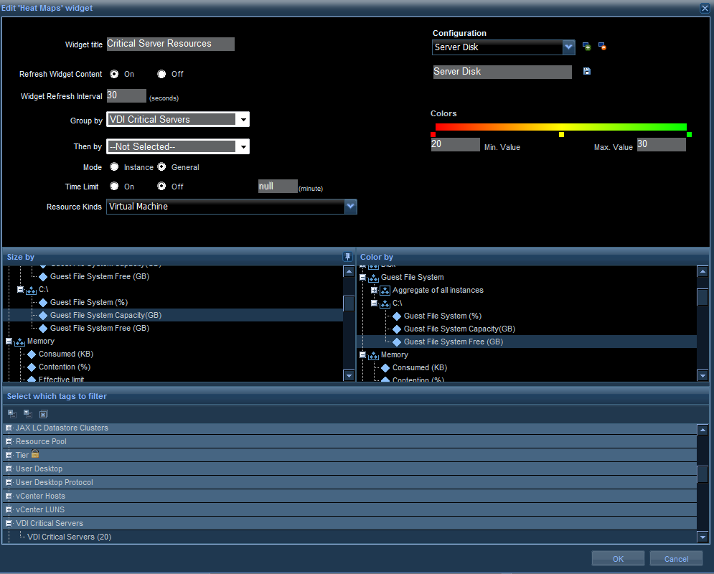Open the Group by dropdown
714x574 pixels.
(x=243, y=120)
